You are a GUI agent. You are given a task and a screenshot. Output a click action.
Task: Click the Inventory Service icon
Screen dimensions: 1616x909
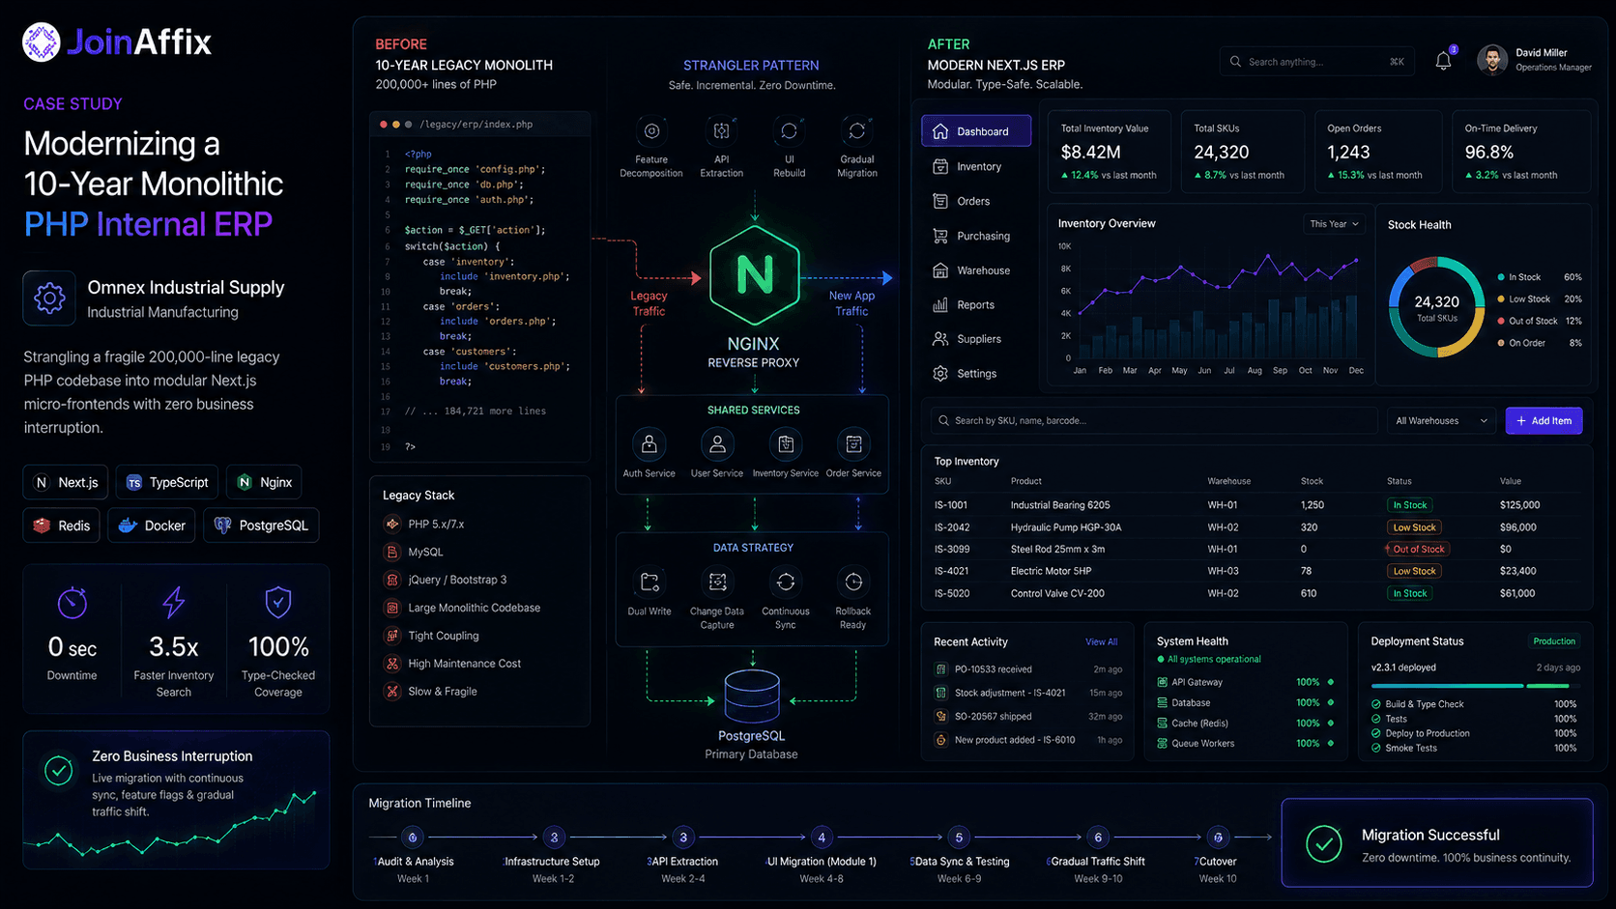point(786,444)
